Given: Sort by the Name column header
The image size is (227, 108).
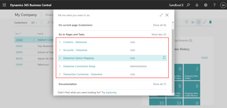Looking at the screenshot, I should coord(40,34).
